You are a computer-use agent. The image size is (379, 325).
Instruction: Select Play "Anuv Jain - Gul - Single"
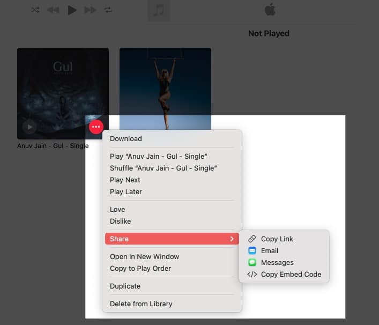coord(172,156)
